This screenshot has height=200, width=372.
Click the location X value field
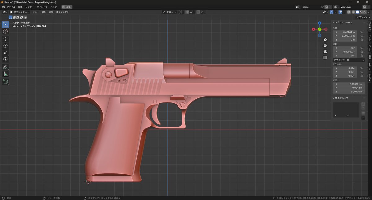coord(345,32)
